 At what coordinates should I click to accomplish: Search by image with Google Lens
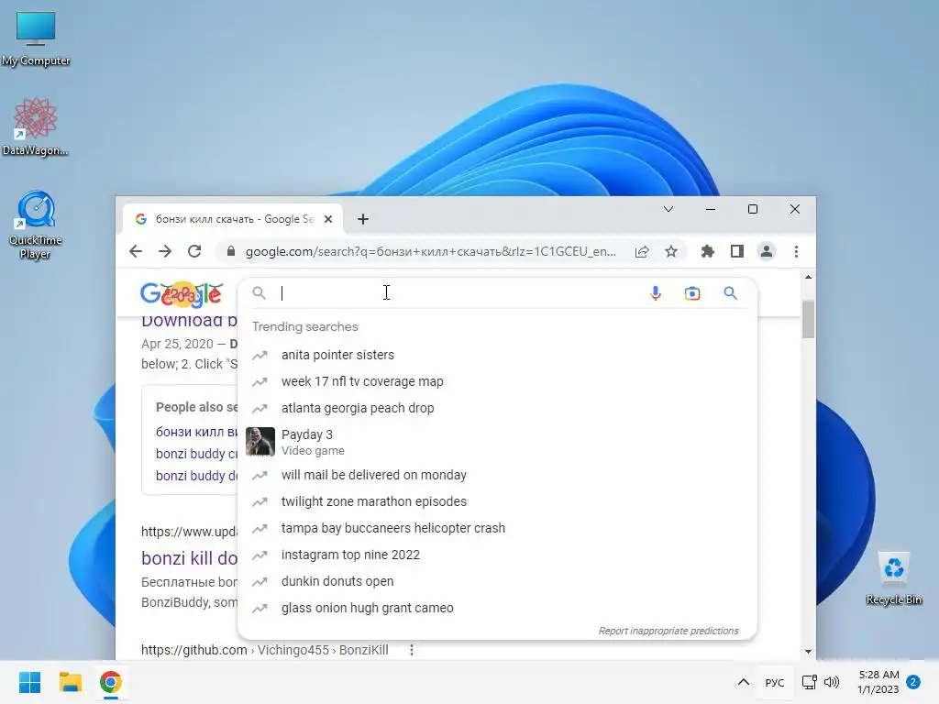[x=692, y=293]
